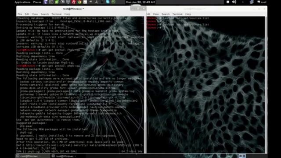Open the left terminal title dropdown arrow
This screenshot has height=158, width=281.
[x=83, y=9]
